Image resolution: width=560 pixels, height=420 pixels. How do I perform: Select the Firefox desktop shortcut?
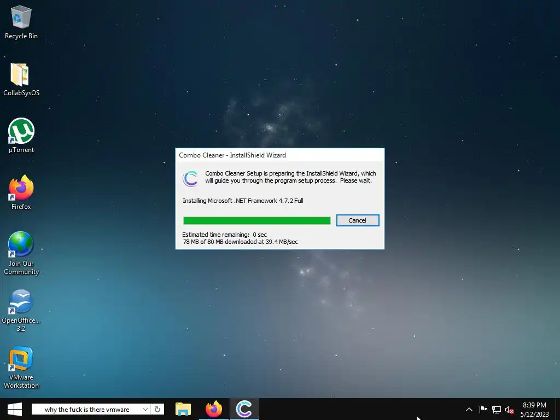tap(21, 192)
